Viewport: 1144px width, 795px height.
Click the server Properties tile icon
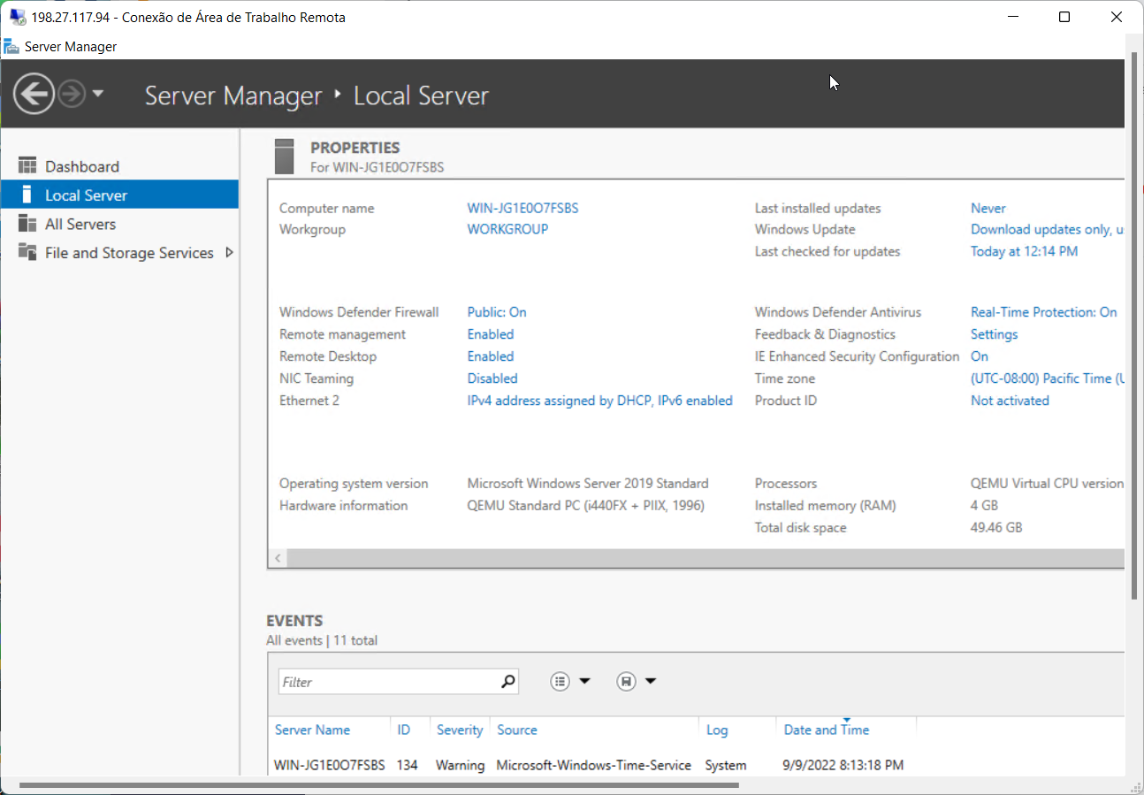(x=284, y=157)
